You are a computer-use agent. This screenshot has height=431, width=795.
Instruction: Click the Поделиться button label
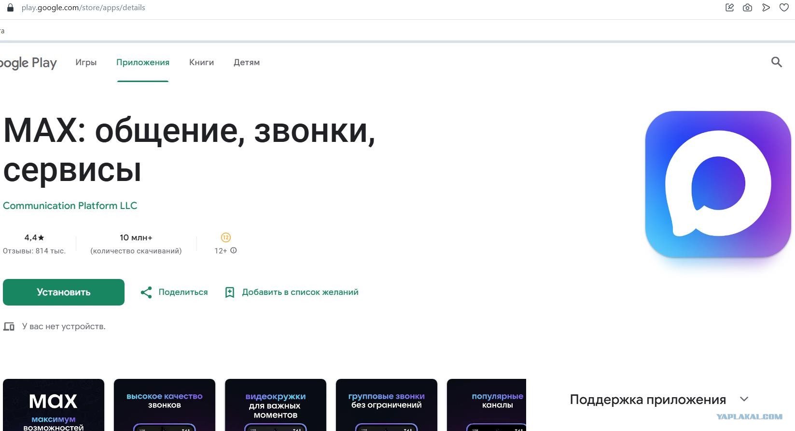tap(183, 292)
